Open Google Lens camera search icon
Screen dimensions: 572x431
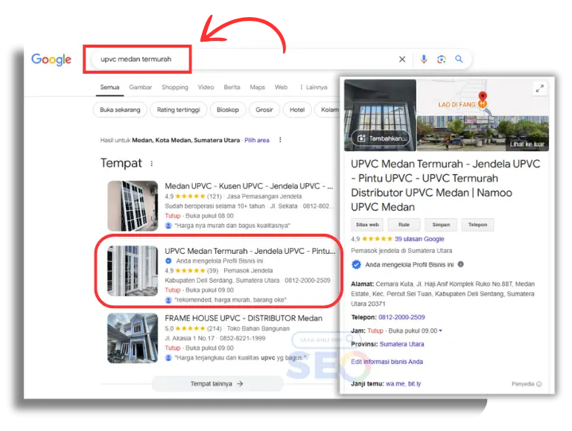tap(442, 59)
